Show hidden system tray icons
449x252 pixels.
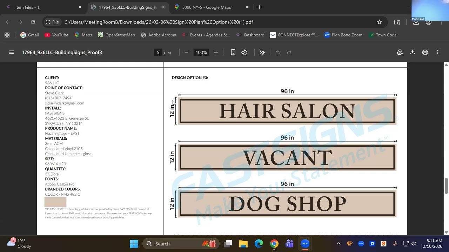click(x=339, y=244)
